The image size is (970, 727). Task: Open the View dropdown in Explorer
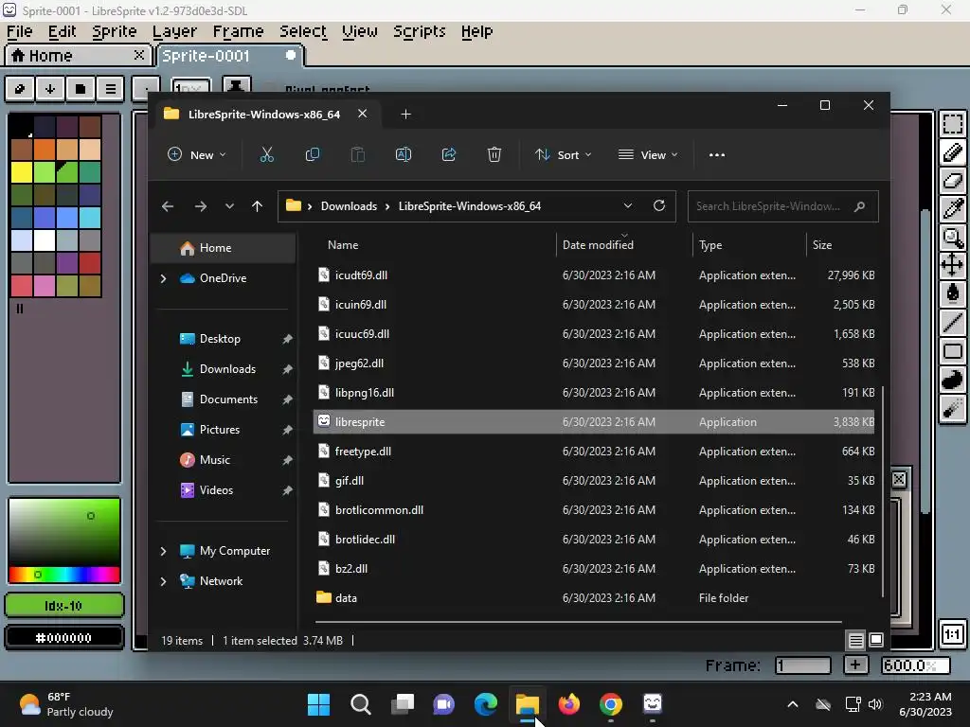pos(648,154)
